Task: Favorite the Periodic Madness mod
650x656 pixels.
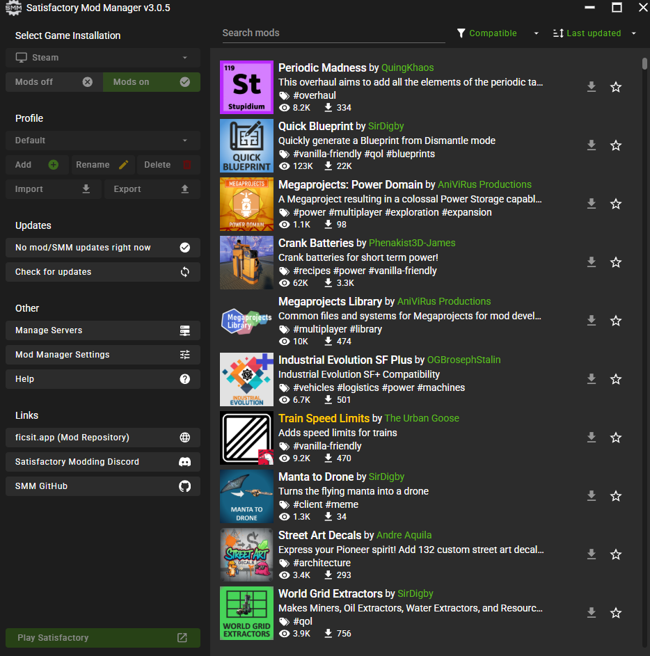Action: [616, 87]
